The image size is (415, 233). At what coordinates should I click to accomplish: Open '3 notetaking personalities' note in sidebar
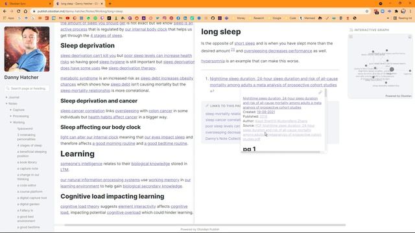(27, 137)
